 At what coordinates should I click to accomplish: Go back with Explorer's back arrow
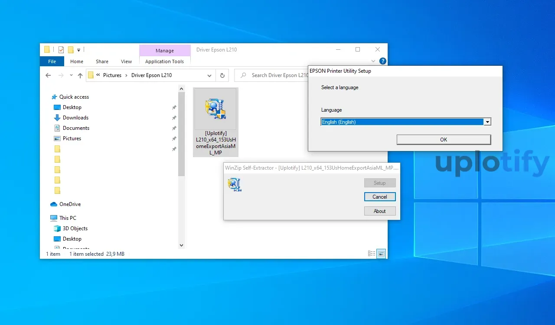coord(48,75)
